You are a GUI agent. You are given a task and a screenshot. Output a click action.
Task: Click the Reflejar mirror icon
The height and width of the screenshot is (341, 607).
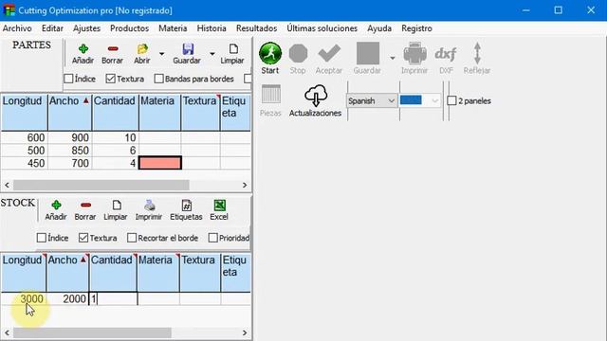tap(477, 58)
